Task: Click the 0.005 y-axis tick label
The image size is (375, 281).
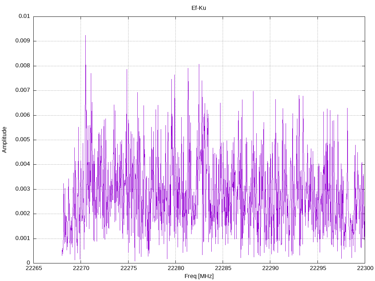Action: 22,140
